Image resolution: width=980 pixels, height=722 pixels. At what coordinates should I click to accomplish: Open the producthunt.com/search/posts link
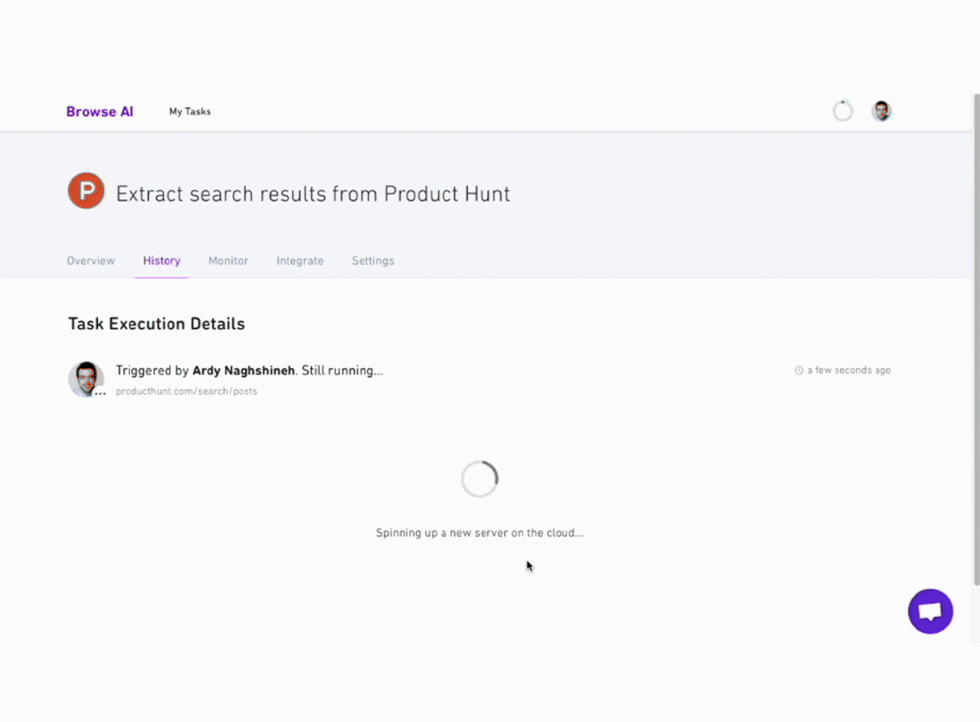[x=186, y=391]
